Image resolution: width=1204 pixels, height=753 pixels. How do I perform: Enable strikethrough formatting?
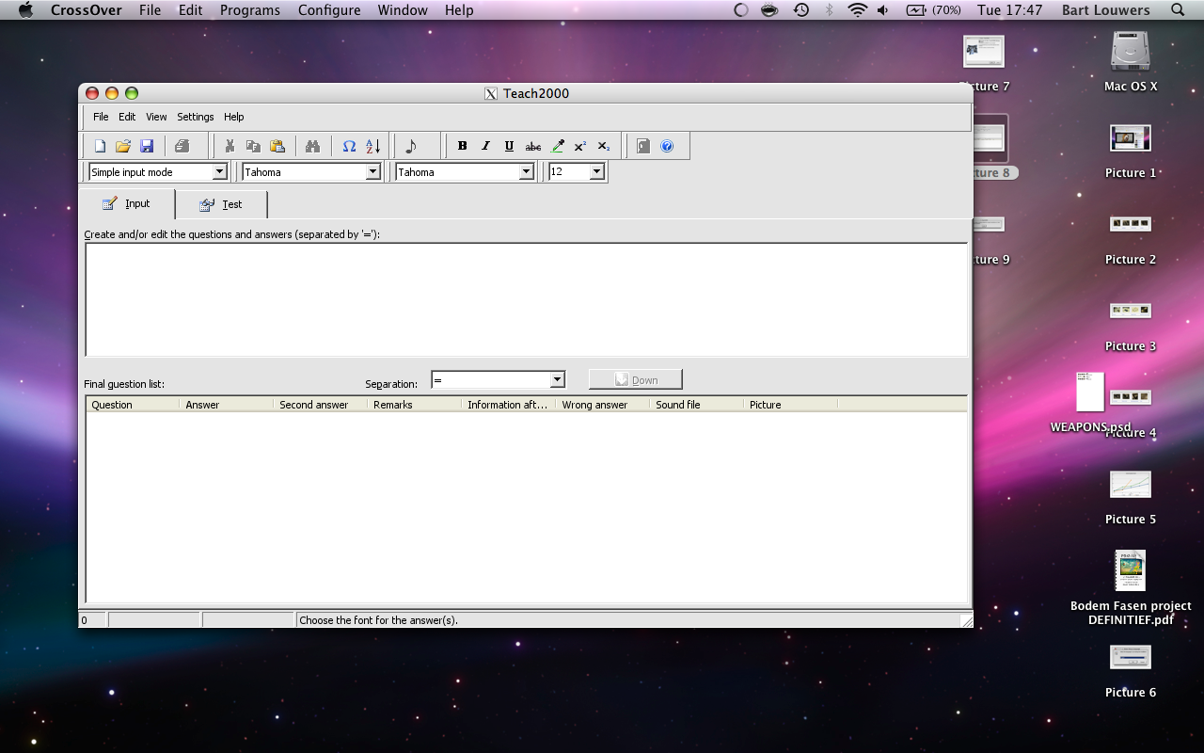coord(533,145)
